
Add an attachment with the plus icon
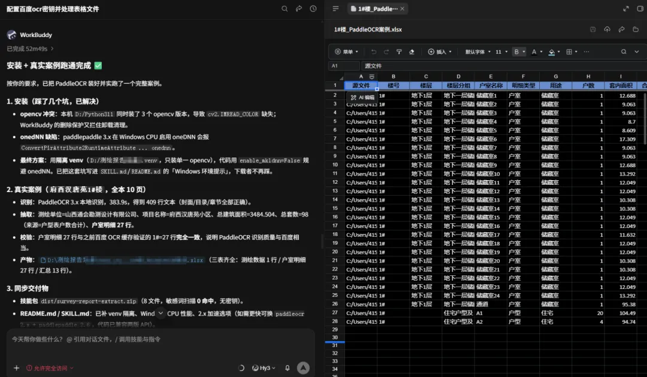(17, 368)
